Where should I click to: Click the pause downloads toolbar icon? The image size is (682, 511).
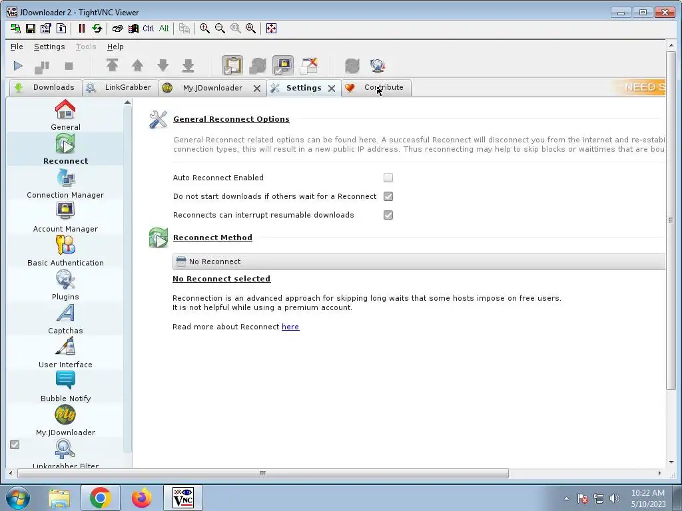coord(42,66)
